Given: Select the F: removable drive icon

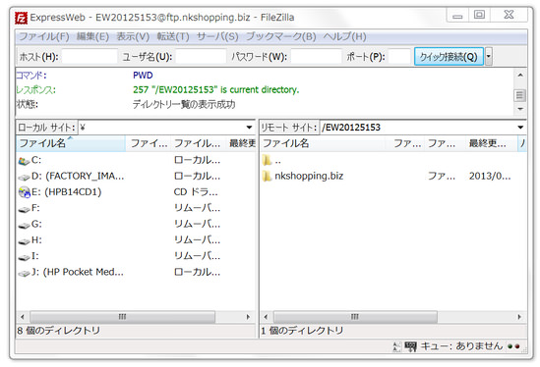Looking at the screenshot, I should (24, 209).
